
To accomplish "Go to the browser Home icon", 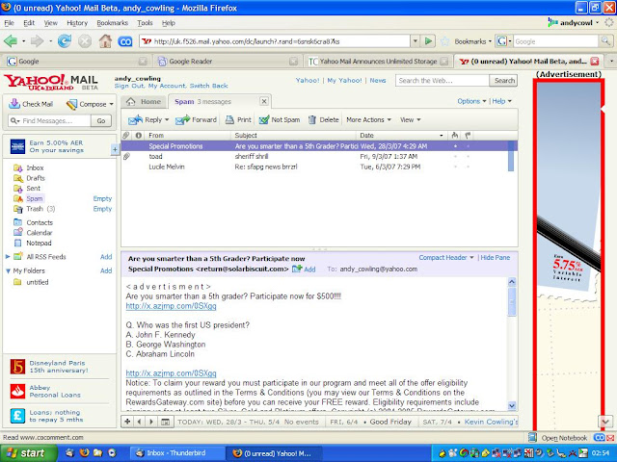I will pyautogui.click(x=105, y=40).
